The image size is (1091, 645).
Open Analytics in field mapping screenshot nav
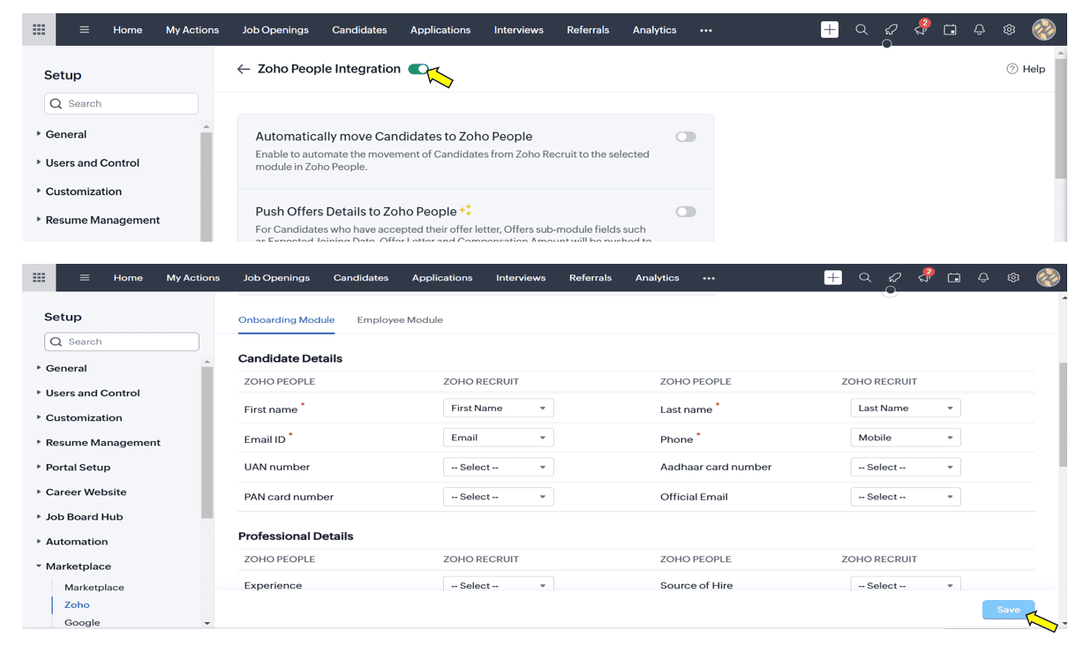[658, 277]
